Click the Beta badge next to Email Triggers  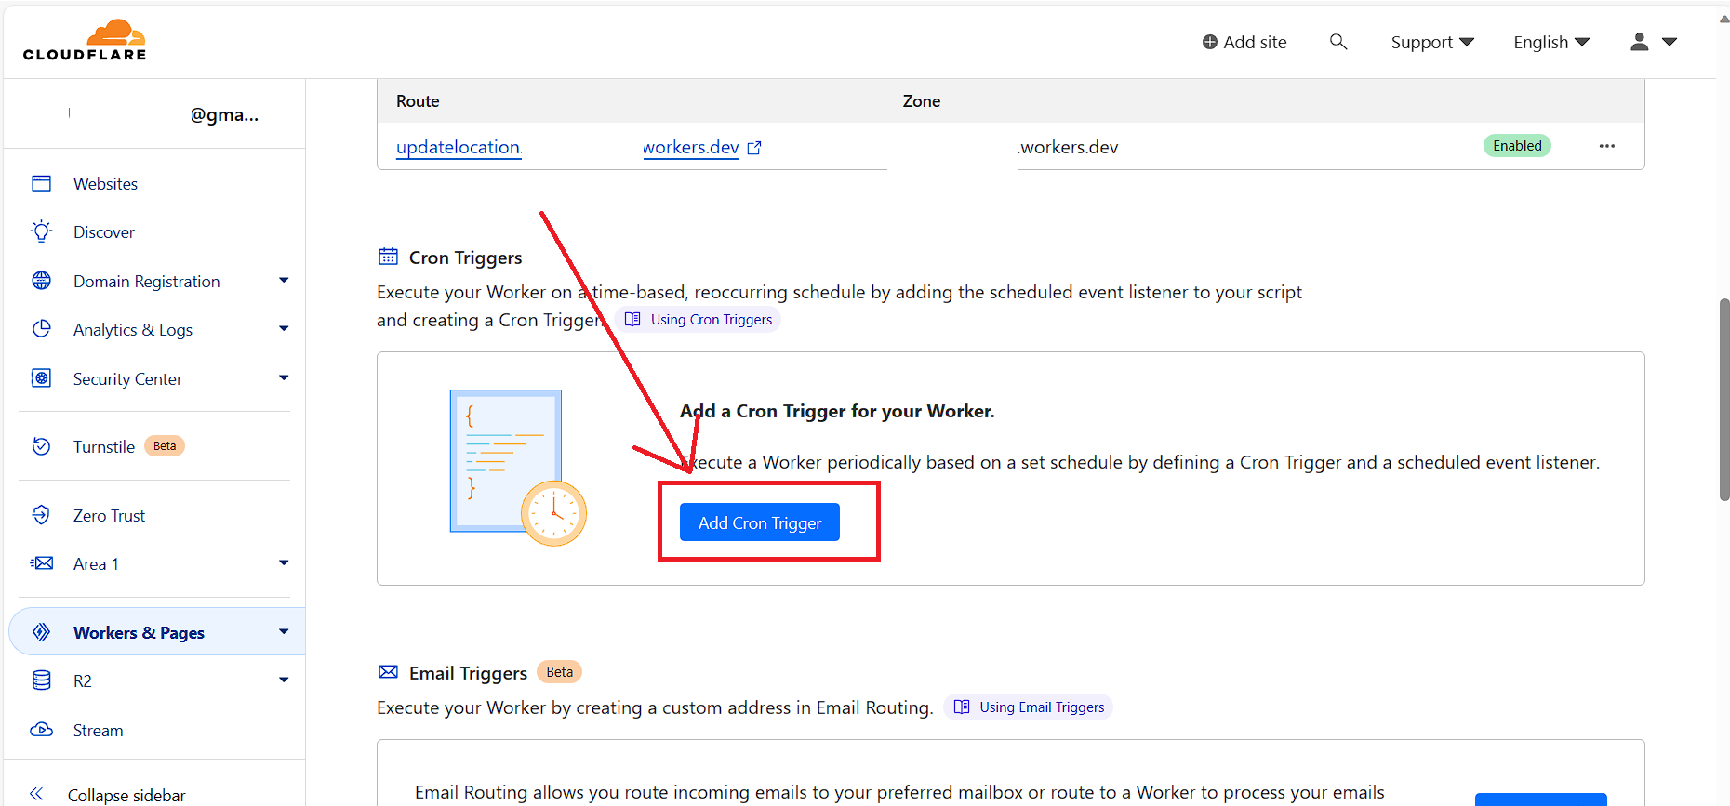point(560,672)
